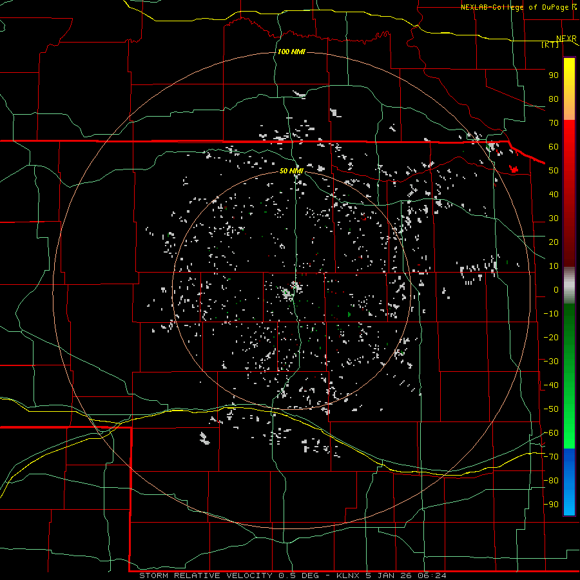Select the positive "10" value on the velocity scale
The width and height of the screenshot is (580, 580).
[x=554, y=266]
